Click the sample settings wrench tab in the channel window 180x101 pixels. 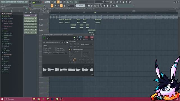(x=48, y=38)
